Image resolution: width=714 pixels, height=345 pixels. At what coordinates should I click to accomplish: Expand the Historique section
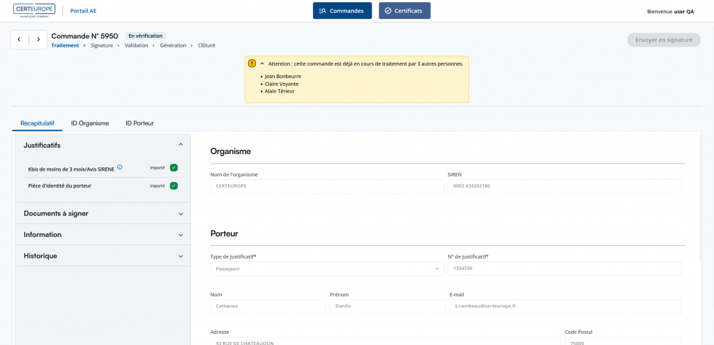[102, 256]
